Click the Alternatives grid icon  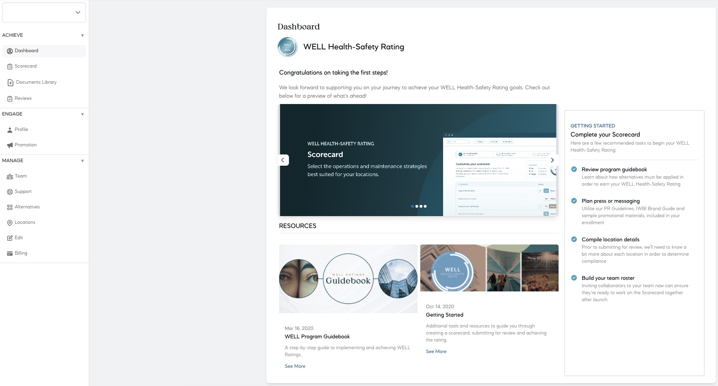coord(10,207)
